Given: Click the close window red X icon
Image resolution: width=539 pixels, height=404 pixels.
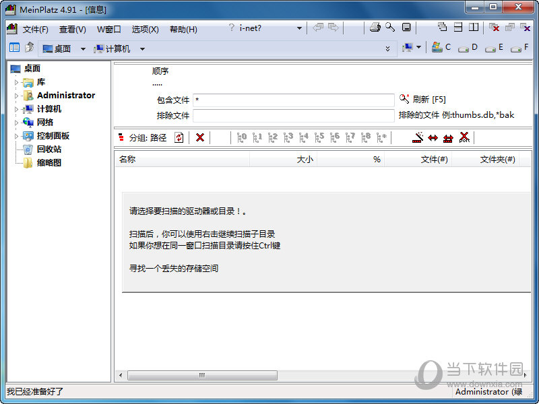Looking at the screenshot, I should point(494,28).
